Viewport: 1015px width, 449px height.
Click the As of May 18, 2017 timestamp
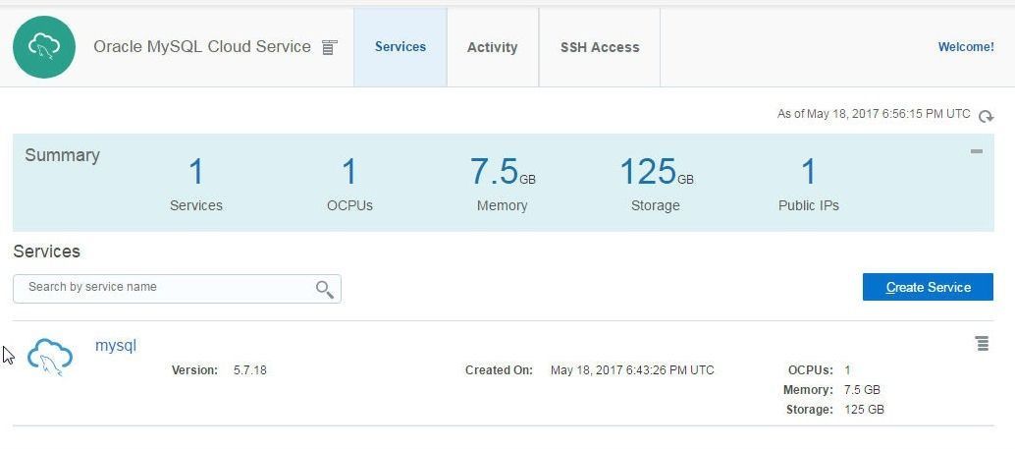click(874, 114)
